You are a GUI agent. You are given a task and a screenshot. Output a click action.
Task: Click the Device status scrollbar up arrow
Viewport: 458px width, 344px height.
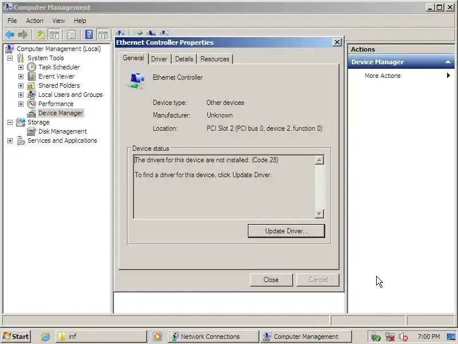tap(319, 160)
